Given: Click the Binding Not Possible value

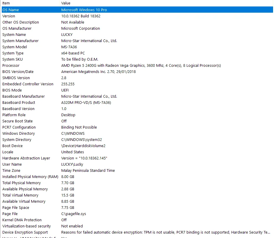Looking at the screenshot, I should (x=79, y=127).
